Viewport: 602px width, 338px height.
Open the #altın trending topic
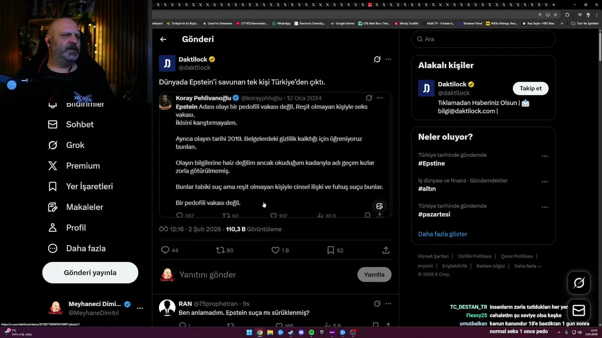click(x=427, y=189)
